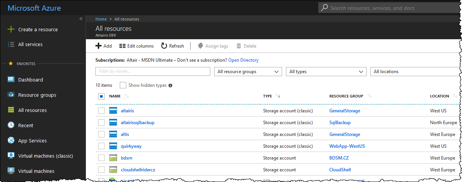Open the Recent clock icon
The width and height of the screenshot is (462, 182).
[11, 125]
